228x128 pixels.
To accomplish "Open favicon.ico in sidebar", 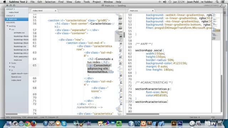I will (16, 77).
